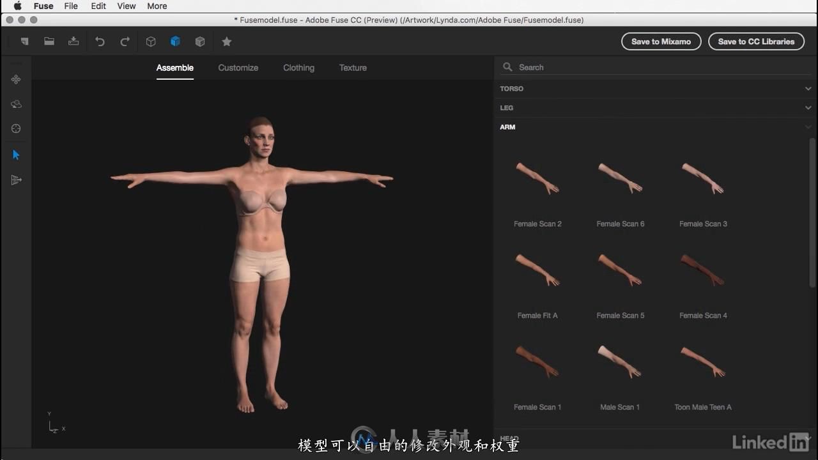Expand the HEAD section at bottom

655,438
